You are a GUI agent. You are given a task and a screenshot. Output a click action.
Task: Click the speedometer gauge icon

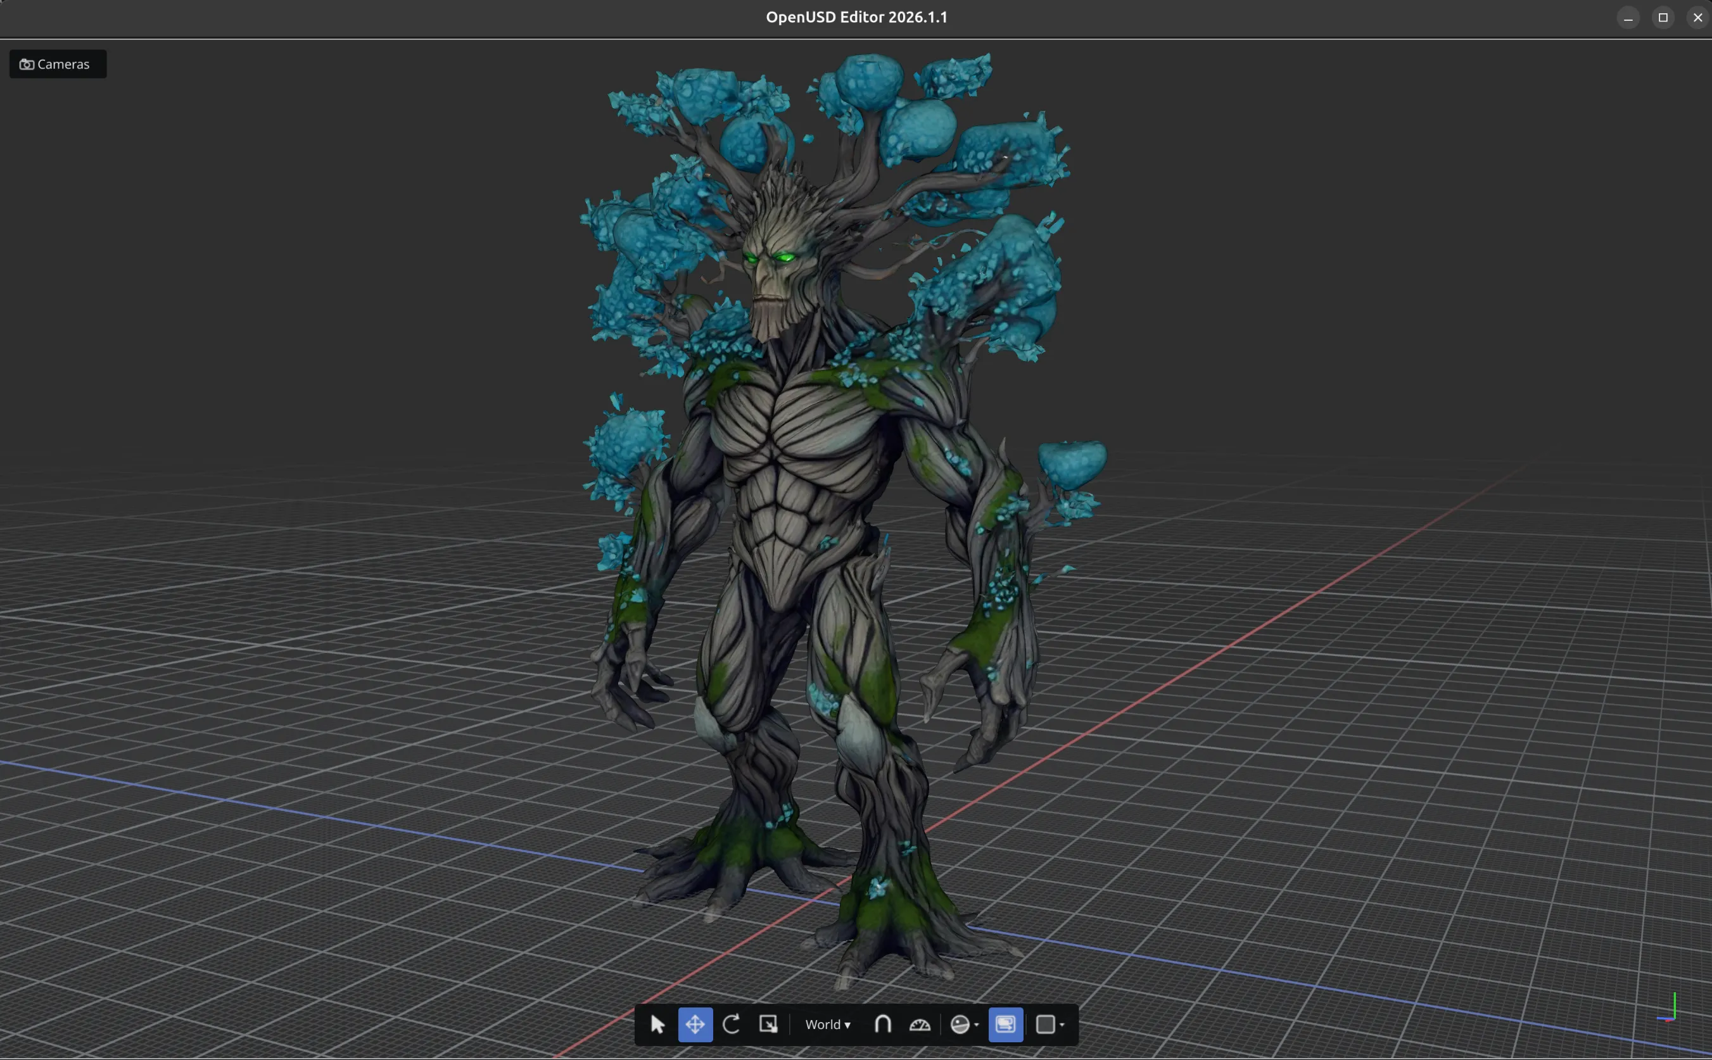pyautogui.click(x=920, y=1025)
